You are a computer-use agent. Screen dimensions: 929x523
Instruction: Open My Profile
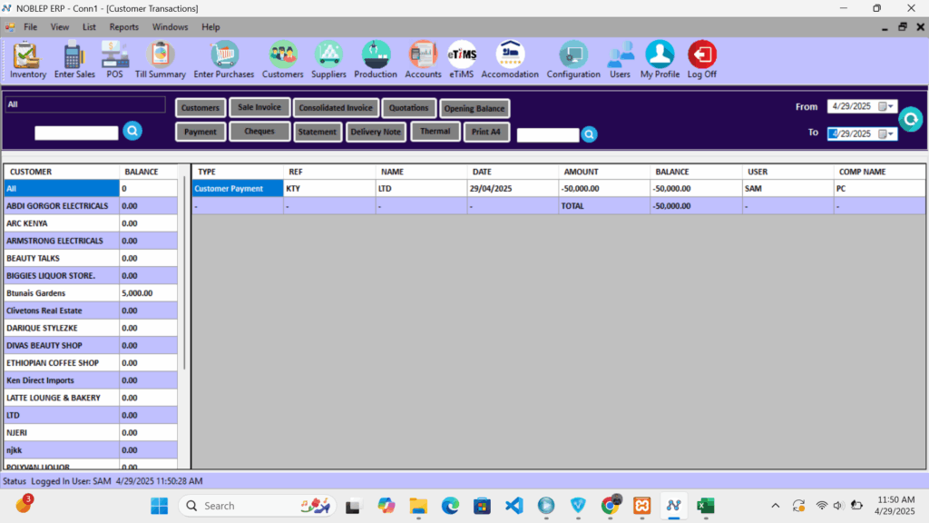(x=660, y=59)
